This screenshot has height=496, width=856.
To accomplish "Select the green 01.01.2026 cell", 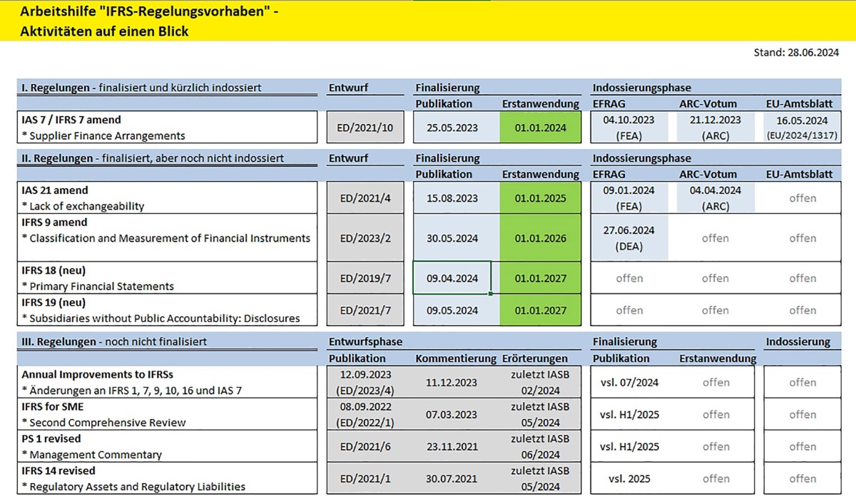I will 540,238.
